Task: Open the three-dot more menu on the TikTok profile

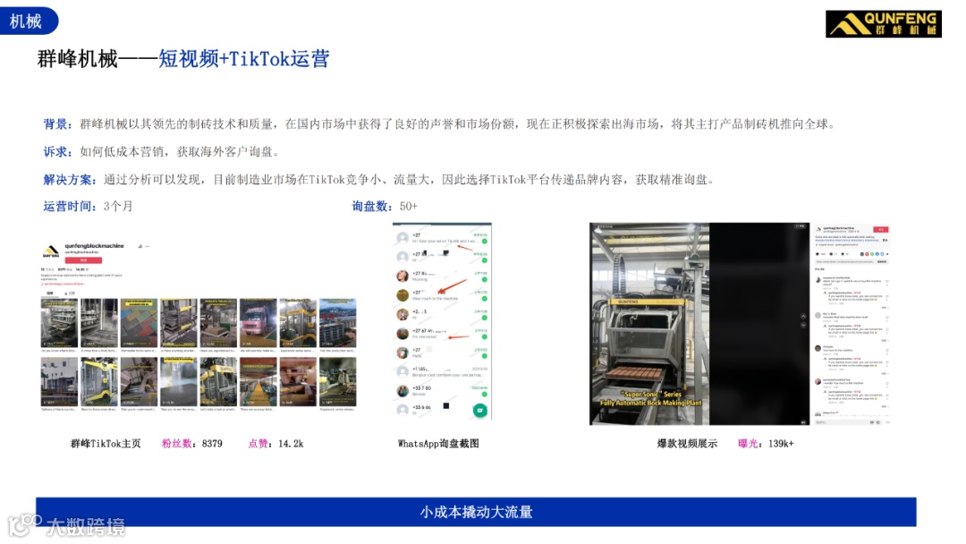Action: pyautogui.click(x=148, y=246)
